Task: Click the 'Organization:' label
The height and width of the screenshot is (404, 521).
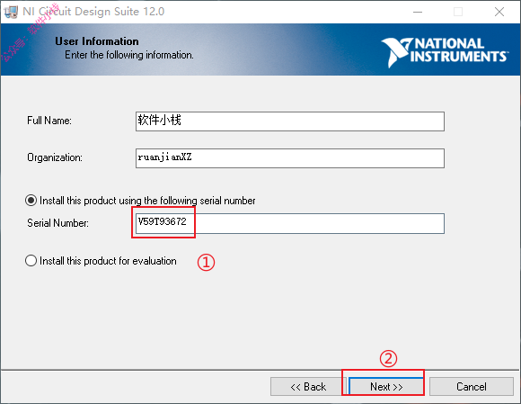Action: coord(55,157)
